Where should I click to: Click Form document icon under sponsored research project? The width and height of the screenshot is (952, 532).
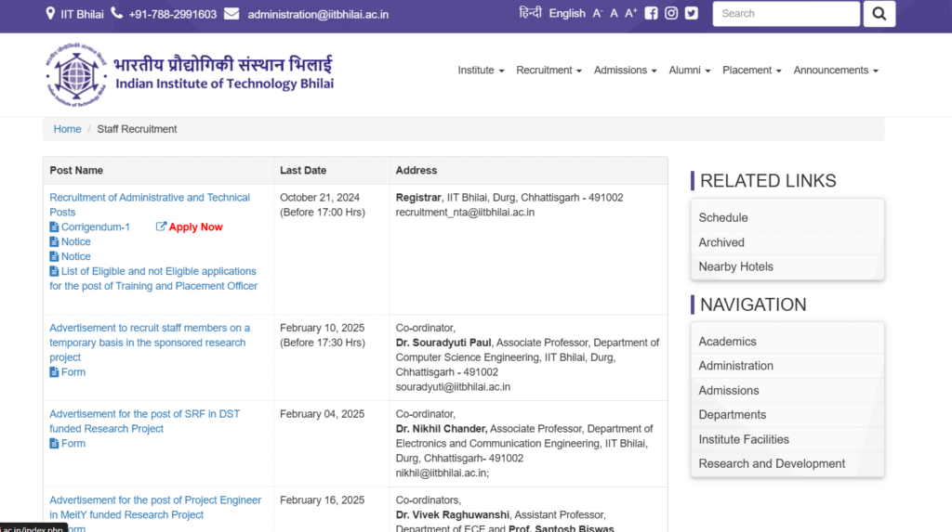54,372
